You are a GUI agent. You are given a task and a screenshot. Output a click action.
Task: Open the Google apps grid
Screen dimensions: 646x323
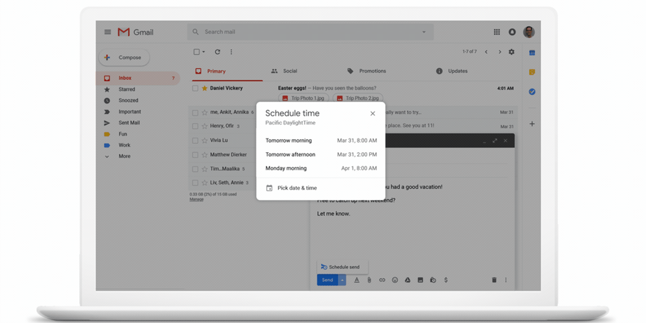497,32
